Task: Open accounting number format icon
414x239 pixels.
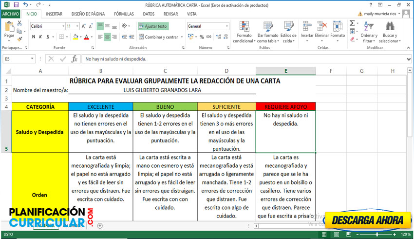Action: [190, 37]
